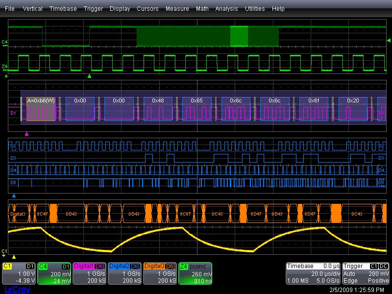Expand the Trigger menu
The image size is (392, 294).
[93, 9]
